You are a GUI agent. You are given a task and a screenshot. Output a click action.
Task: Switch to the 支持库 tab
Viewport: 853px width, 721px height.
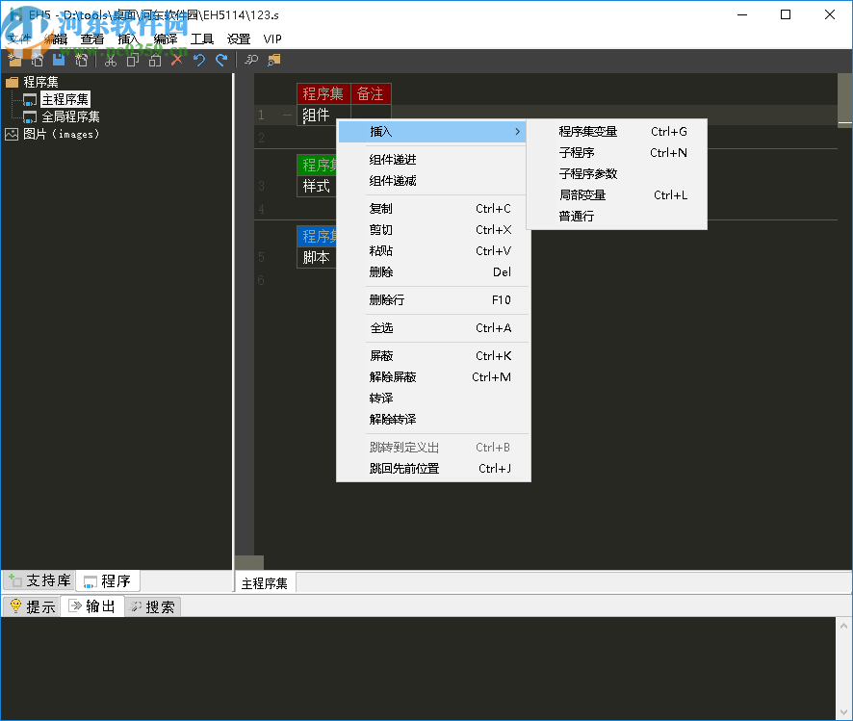39,581
